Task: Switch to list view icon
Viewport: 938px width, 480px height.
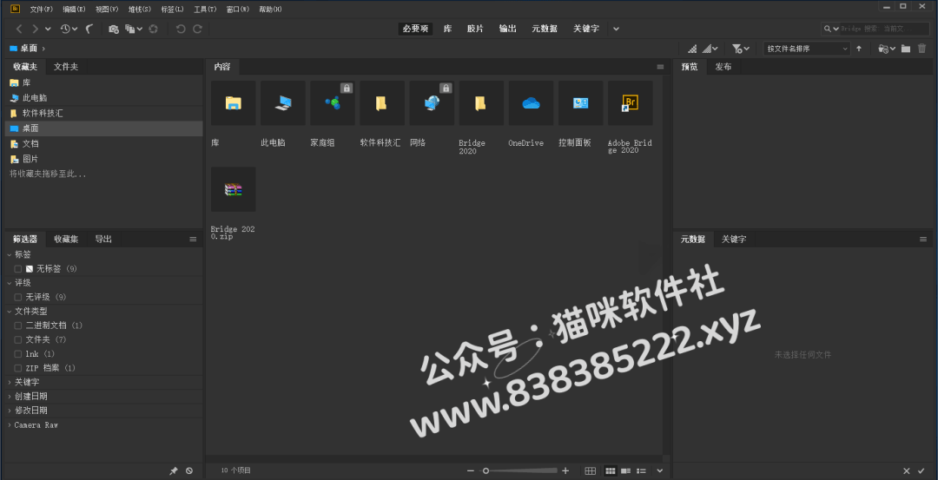Action: pyautogui.click(x=641, y=470)
